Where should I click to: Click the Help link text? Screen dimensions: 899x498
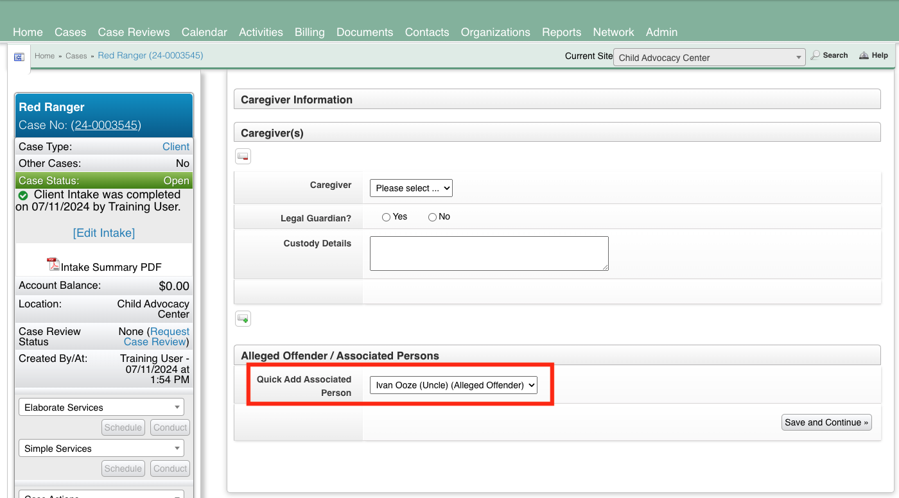(880, 56)
